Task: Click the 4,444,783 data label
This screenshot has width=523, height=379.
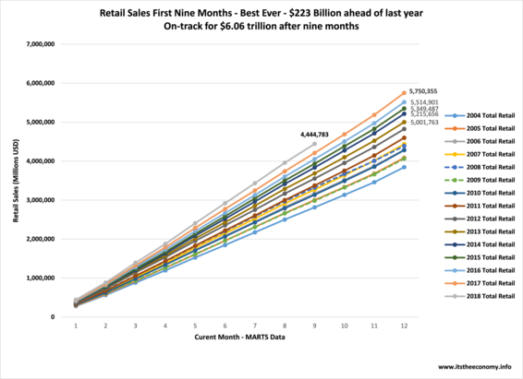Action: pyautogui.click(x=314, y=135)
